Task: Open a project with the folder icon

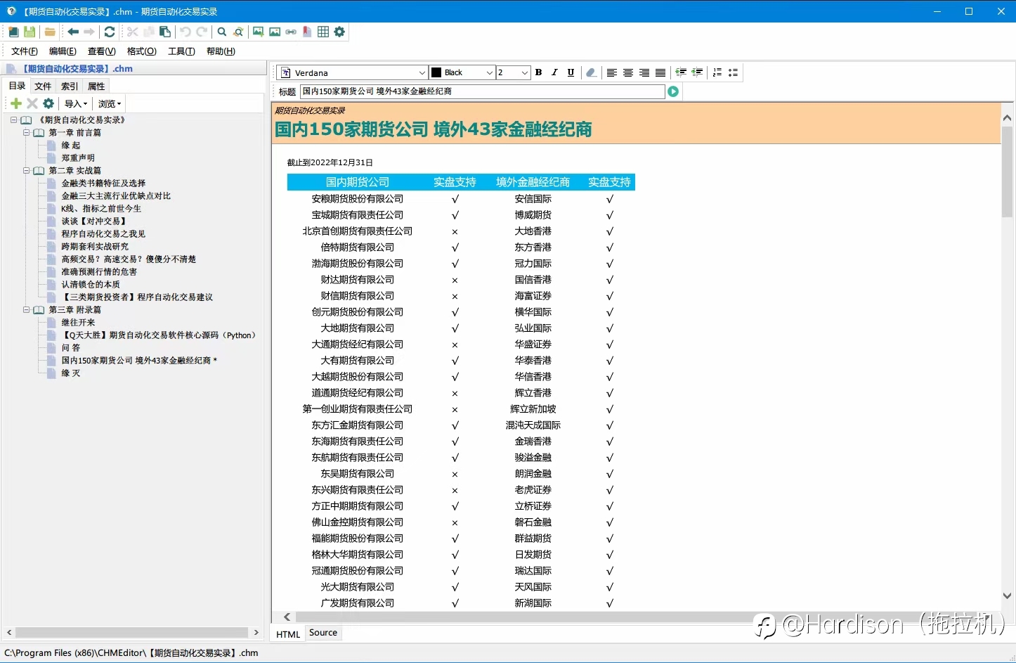Action: point(50,32)
